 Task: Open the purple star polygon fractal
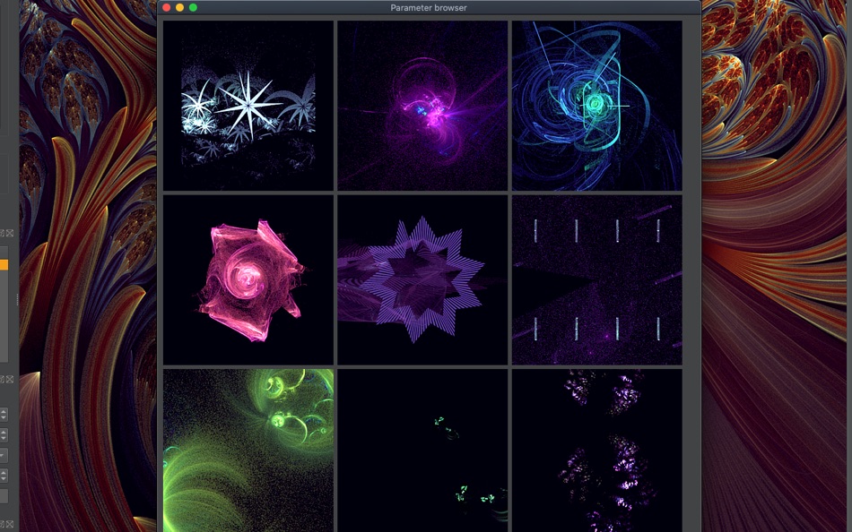click(422, 279)
